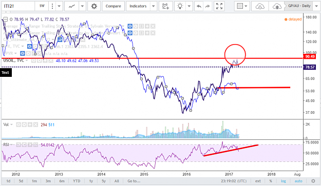
Task: Select the 1d time range
Action: pyautogui.click(x=8, y=181)
